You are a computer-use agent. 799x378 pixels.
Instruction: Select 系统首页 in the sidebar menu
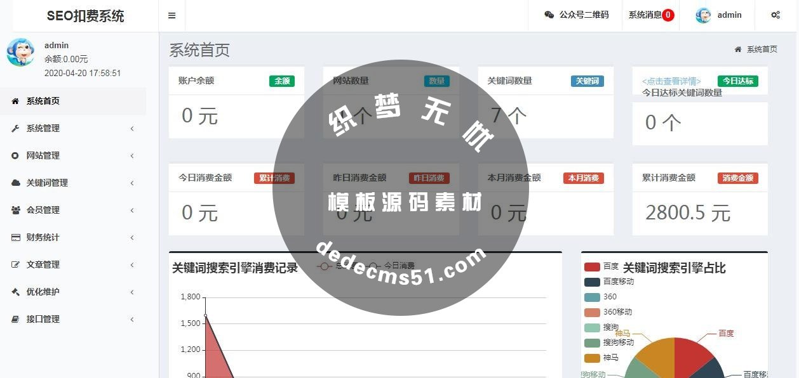44,101
